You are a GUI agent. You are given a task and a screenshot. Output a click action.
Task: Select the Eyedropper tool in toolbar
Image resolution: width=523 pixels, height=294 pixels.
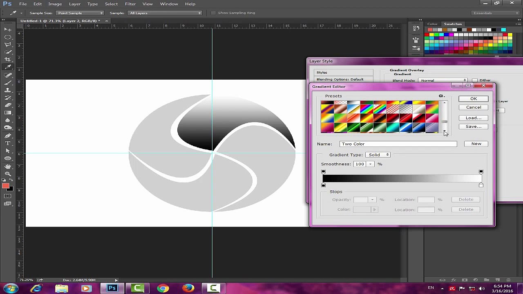(8, 67)
